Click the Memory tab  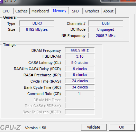[60, 11]
